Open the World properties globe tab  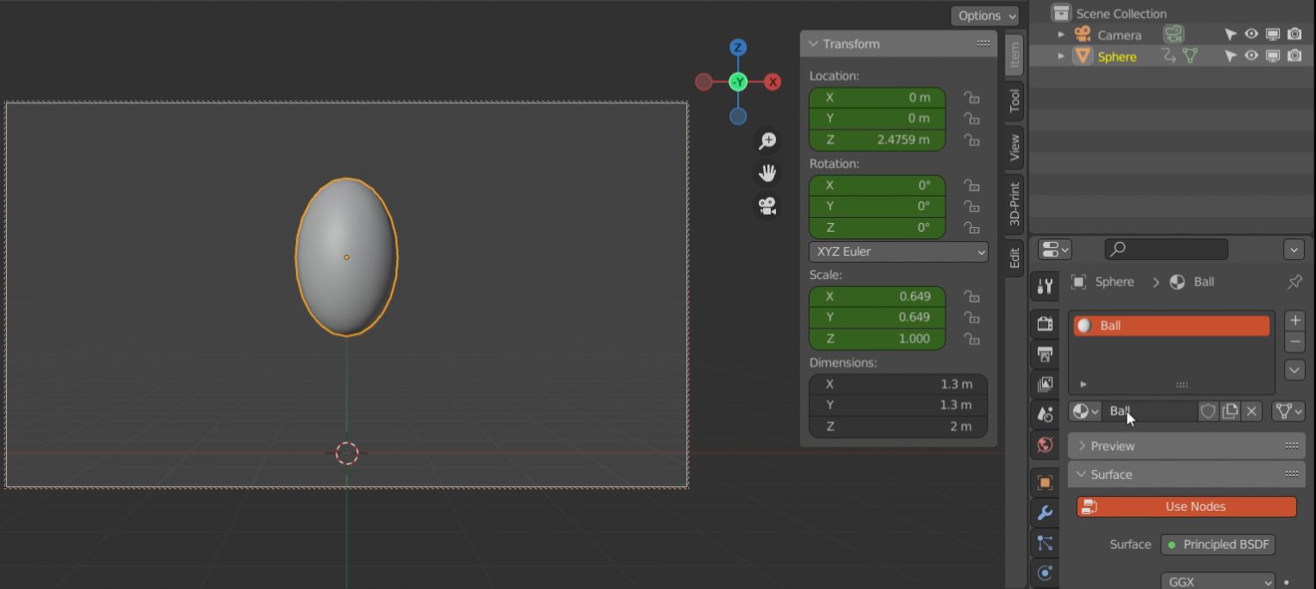tap(1045, 445)
